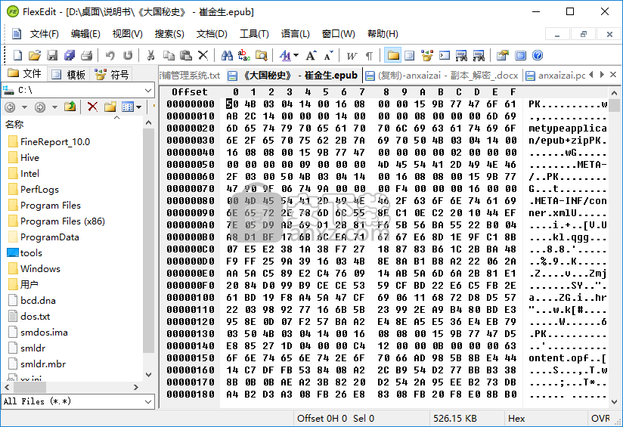The image size is (623, 427).
Task: Open a file using the folder icon
Action: tap(35, 55)
